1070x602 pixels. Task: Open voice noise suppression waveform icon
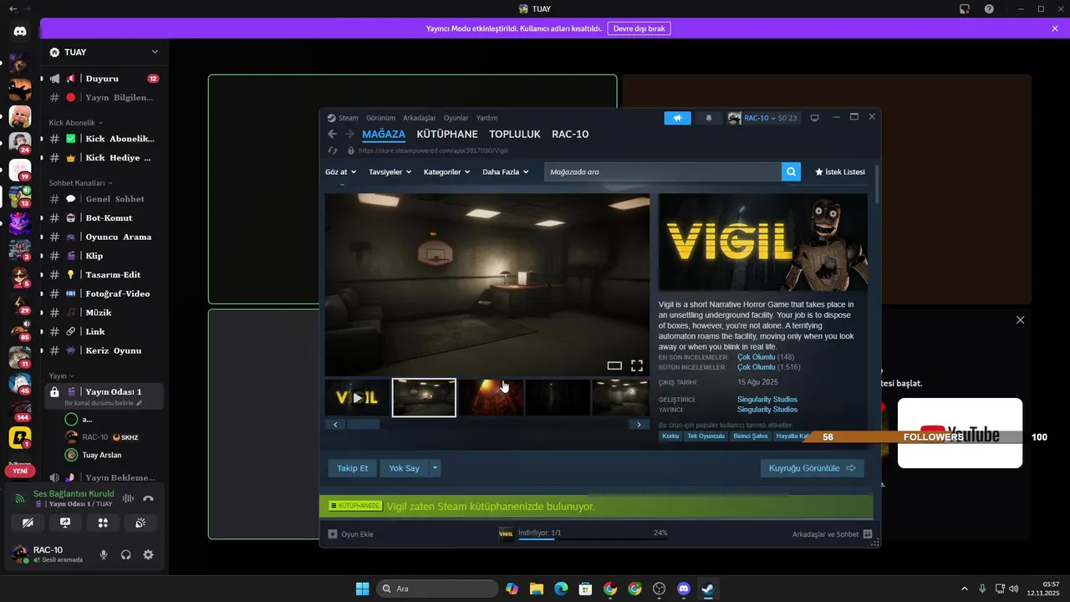pos(128,498)
